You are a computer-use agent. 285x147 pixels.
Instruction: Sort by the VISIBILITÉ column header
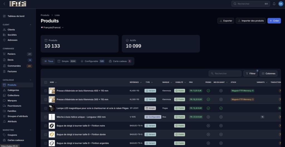tap(181, 82)
